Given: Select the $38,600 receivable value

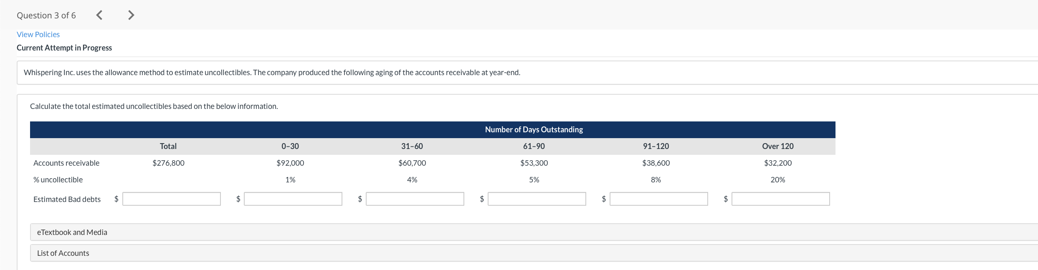Looking at the screenshot, I should pos(656,163).
